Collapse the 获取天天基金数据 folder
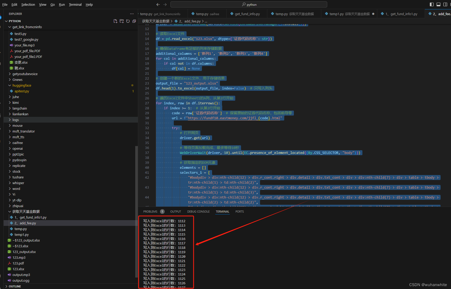Screen dimensions: 451x289 26,212
